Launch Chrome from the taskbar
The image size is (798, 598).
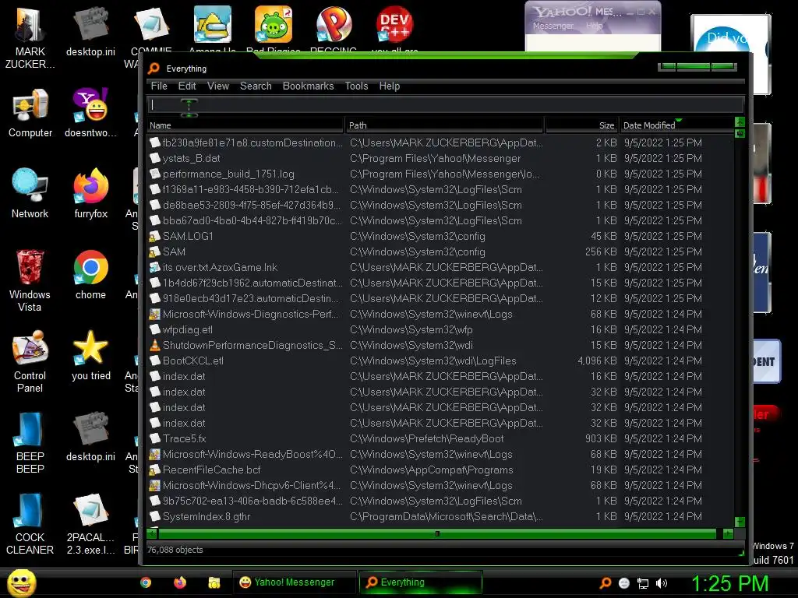(146, 582)
